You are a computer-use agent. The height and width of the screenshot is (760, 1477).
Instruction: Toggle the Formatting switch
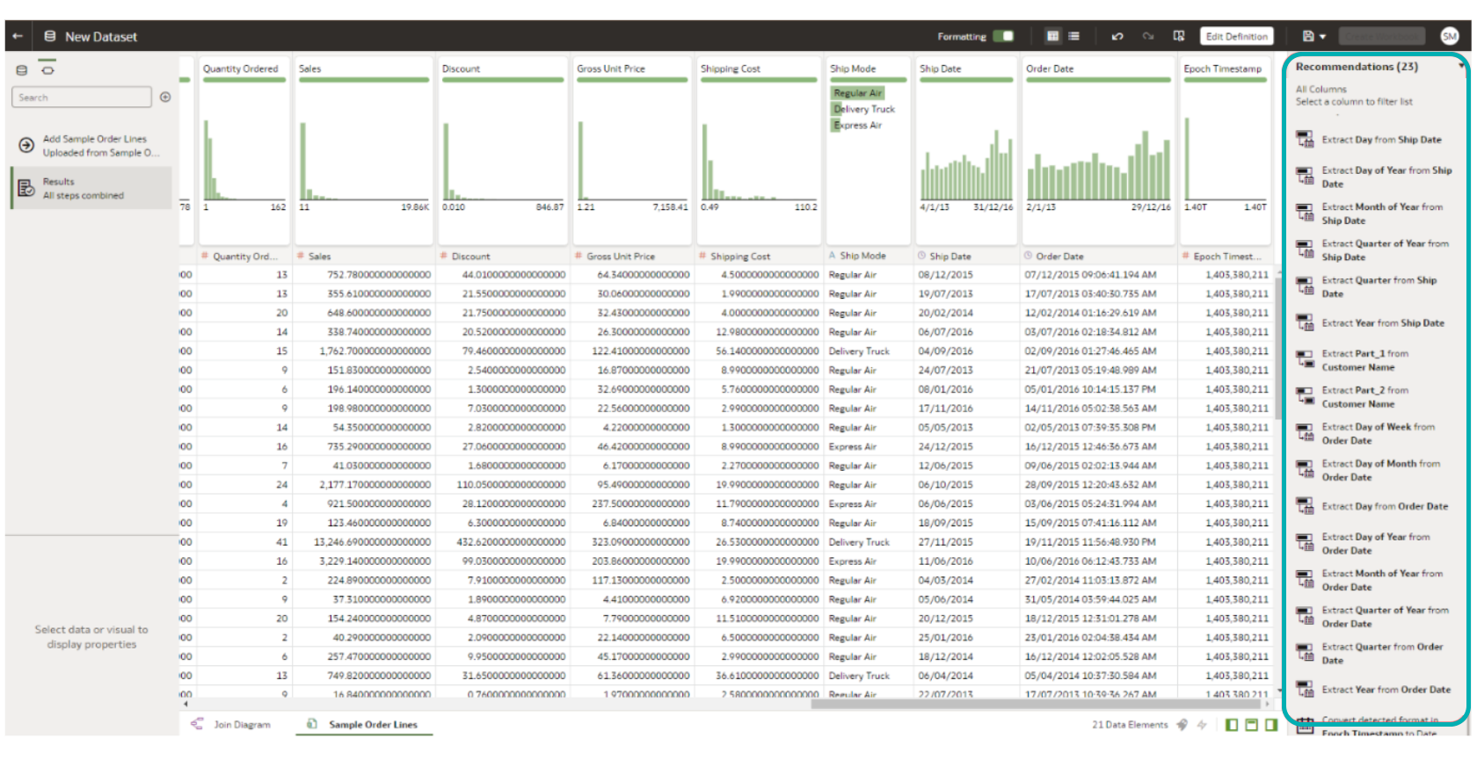coord(1003,36)
